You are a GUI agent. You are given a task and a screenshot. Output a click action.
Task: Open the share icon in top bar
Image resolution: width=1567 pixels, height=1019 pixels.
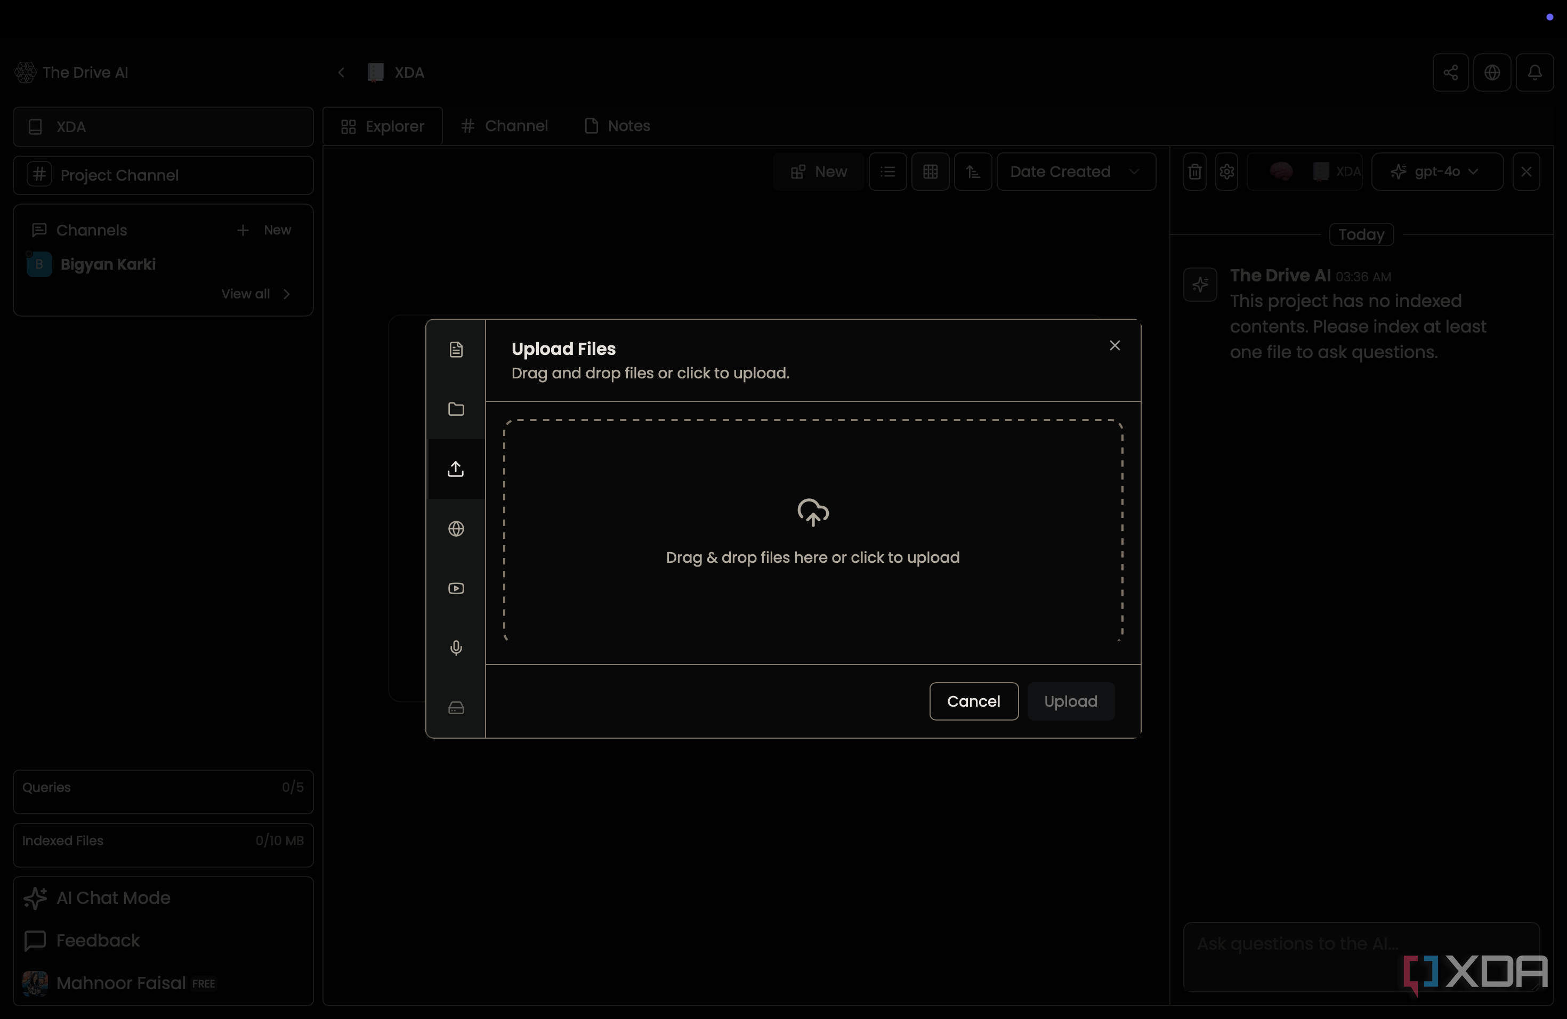(x=1450, y=72)
